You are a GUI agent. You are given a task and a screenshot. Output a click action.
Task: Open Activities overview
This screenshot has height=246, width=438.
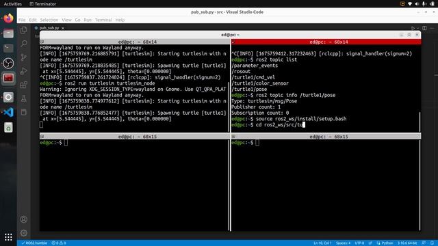click(x=12, y=4)
